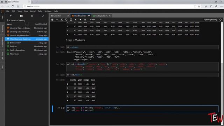224x126 pixels.
Task: Close the Launcher tab
Action: tap(68, 16)
